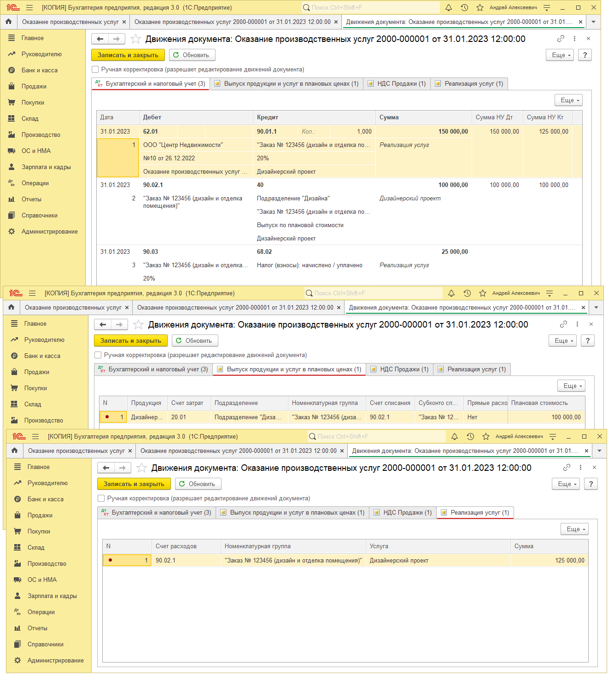Viewport: 608px width, 674px height.
Task: Close document 2000-000001 tab in top window
Action: (x=336, y=22)
